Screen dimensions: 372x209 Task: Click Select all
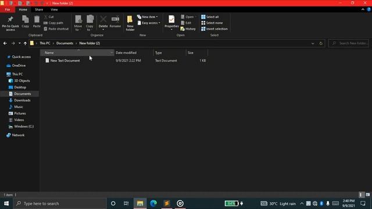click(x=210, y=17)
